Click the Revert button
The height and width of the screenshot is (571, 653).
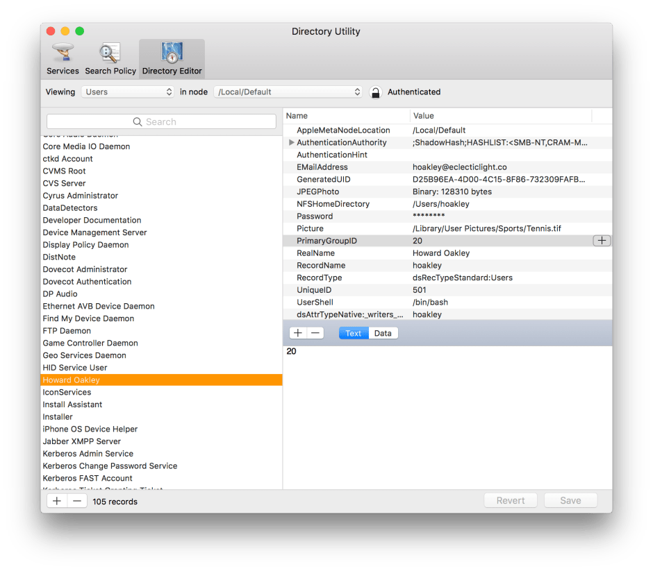click(x=511, y=500)
